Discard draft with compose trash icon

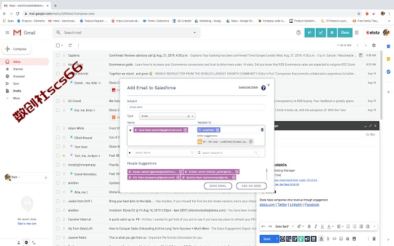374,239
